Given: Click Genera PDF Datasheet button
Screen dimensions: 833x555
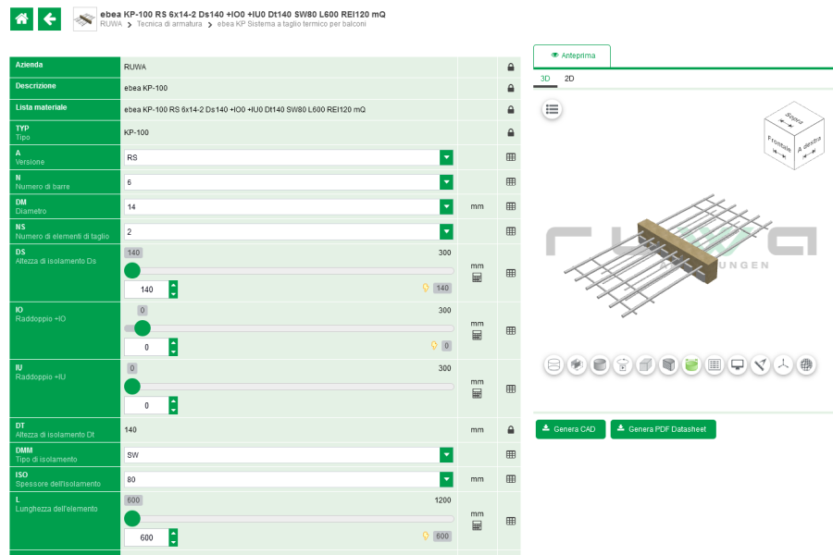Looking at the screenshot, I should 663,429.
